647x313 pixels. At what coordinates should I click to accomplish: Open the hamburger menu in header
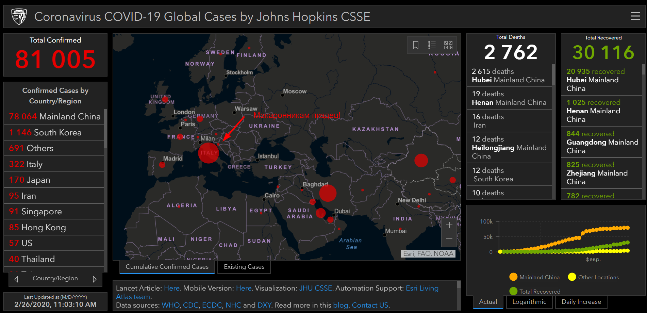point(635,16)
